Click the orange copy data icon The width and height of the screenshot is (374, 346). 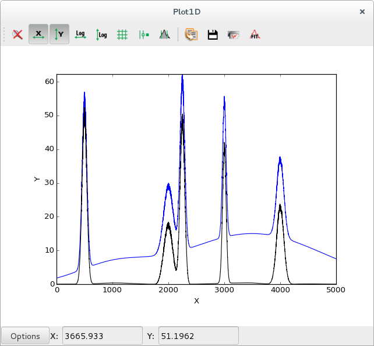pos(191,34)
